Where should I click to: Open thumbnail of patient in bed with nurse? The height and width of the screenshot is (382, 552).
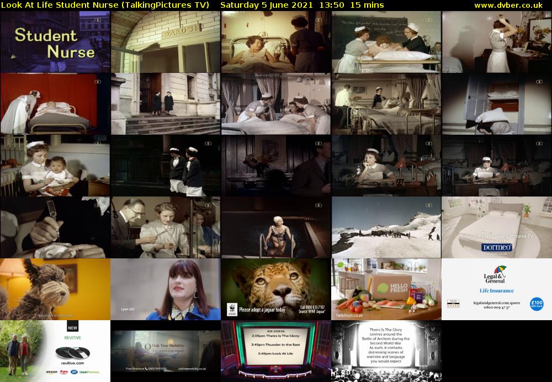[276, 42]
